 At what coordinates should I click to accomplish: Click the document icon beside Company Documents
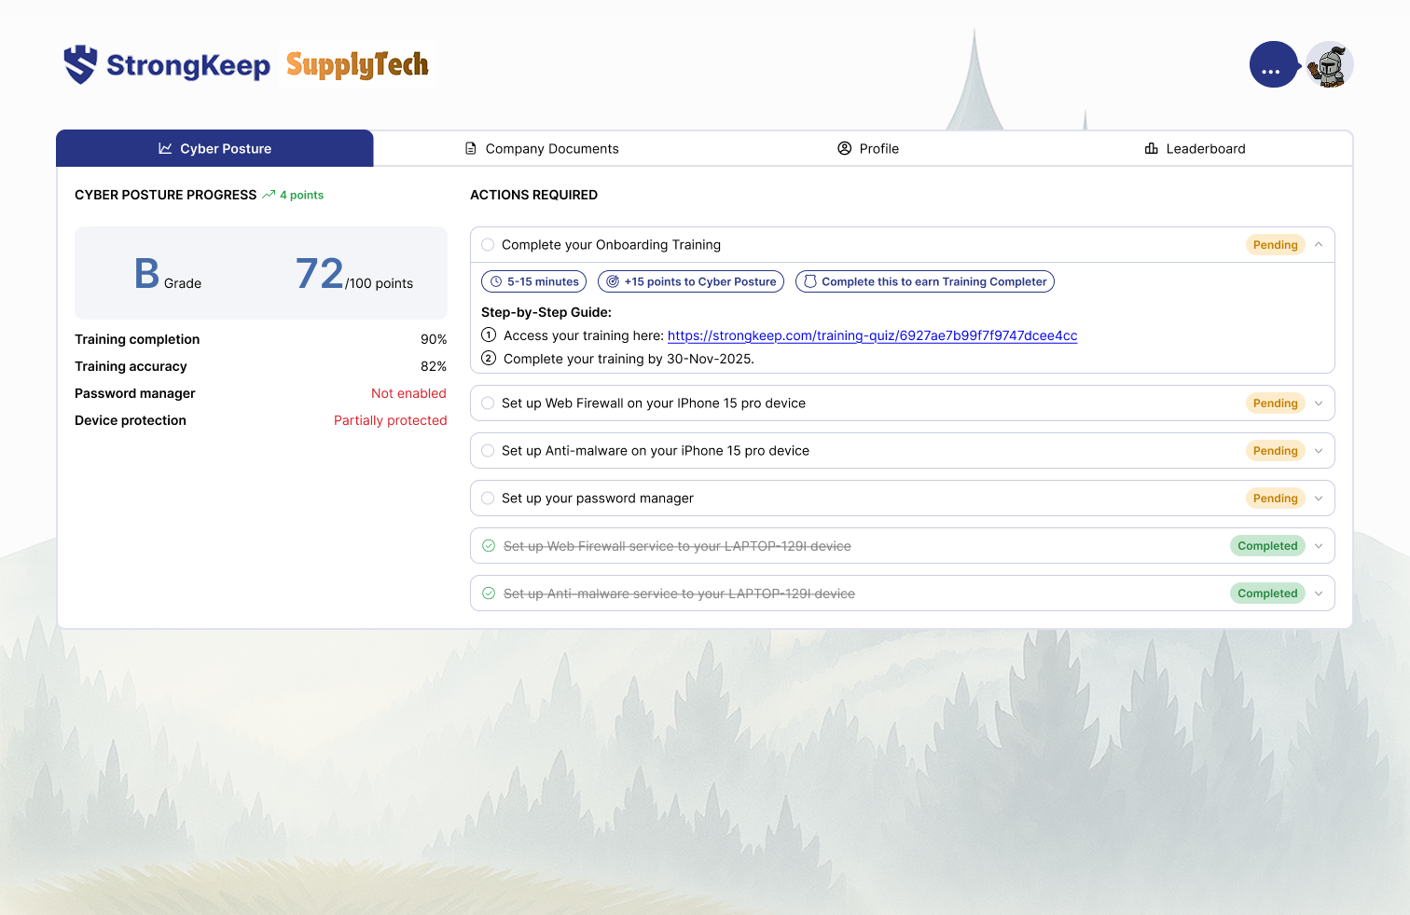click(x=471, y=148)
